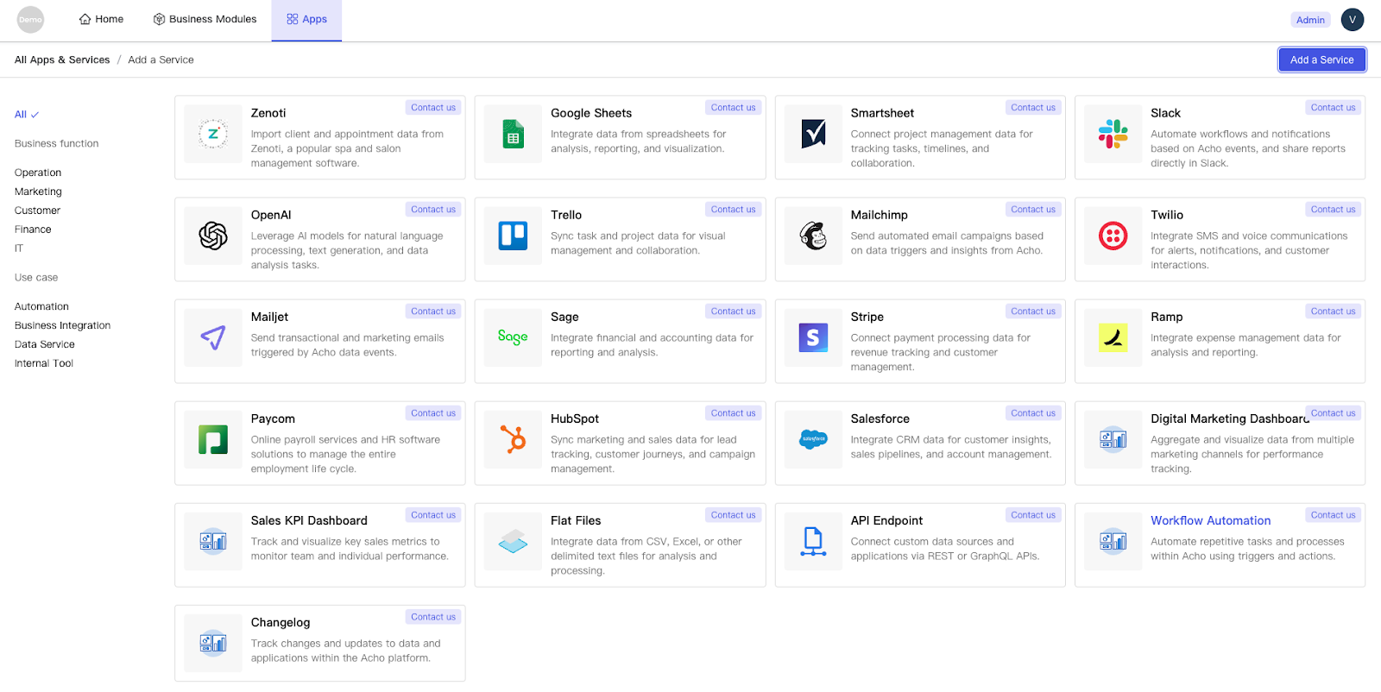
Task: Click the Stripe logo icon
Action: coord(813,337)
